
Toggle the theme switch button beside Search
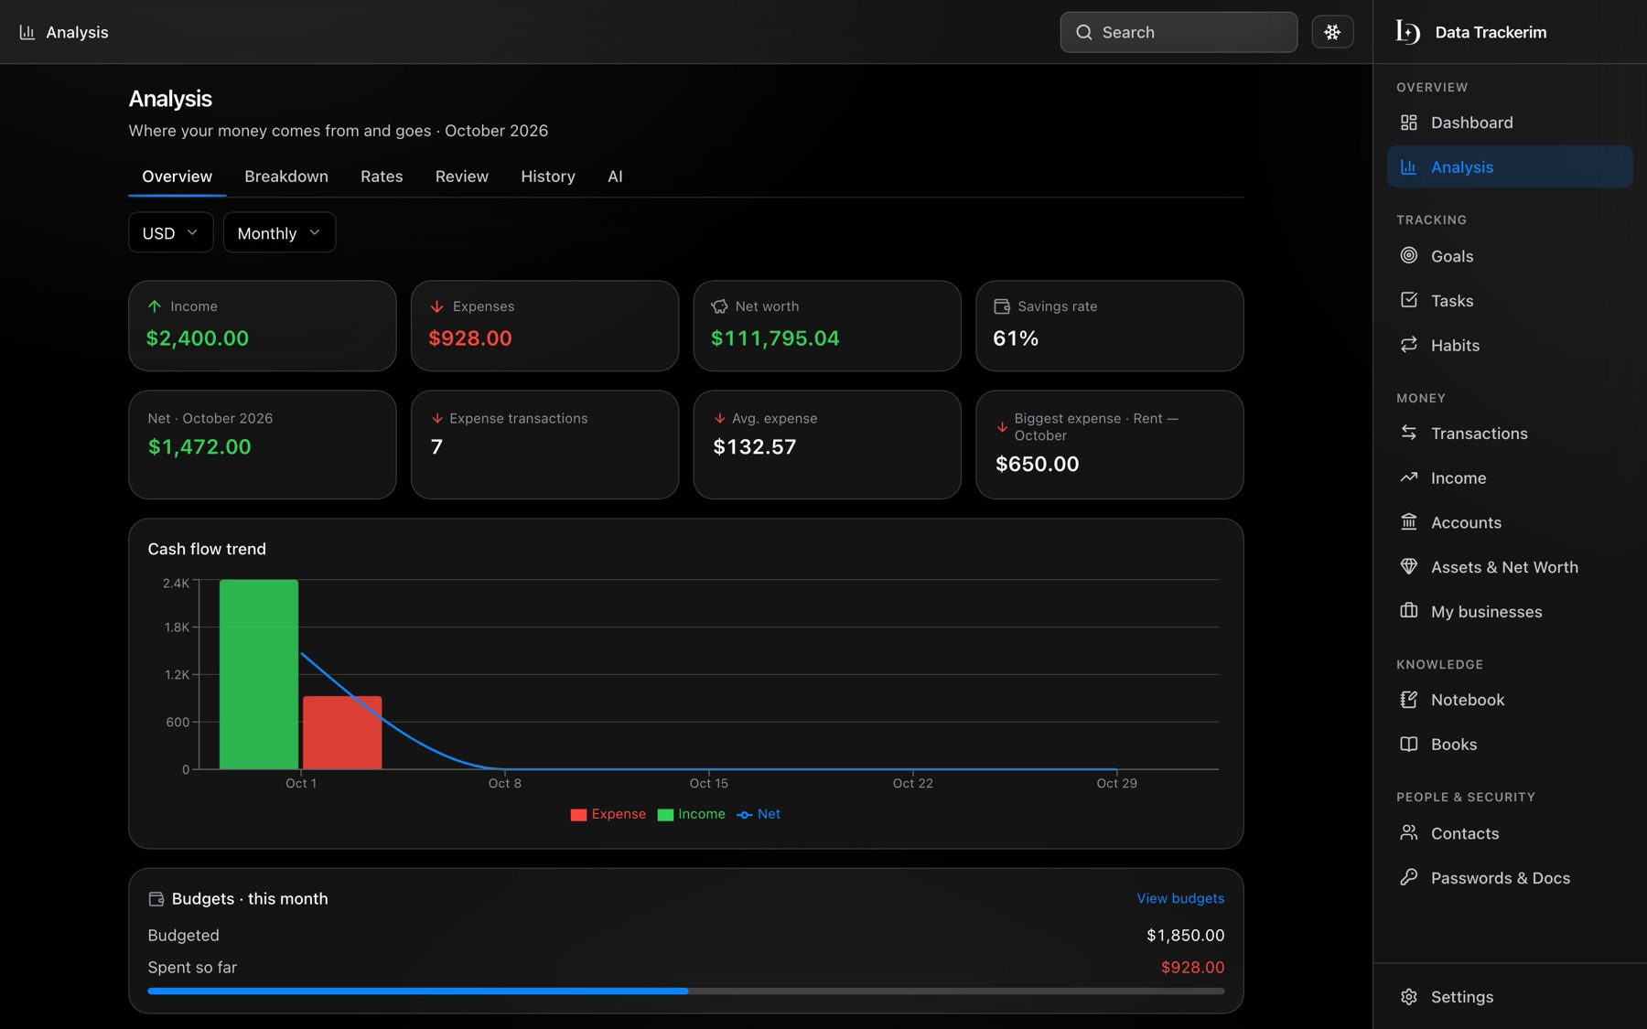pyautogui.click(x=1332, y=32)
